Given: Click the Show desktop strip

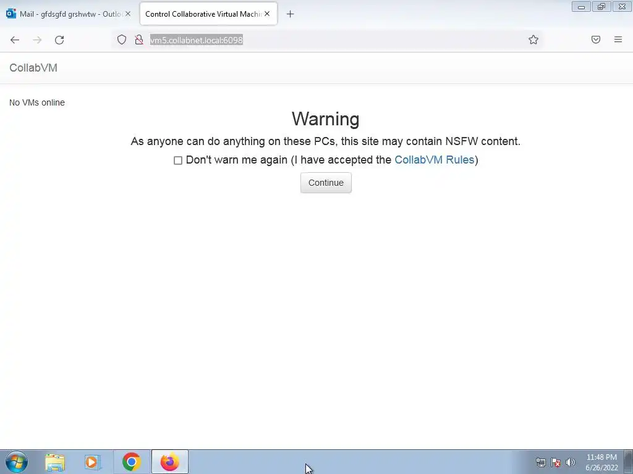Looking at the screenshot, I should 629,462.
